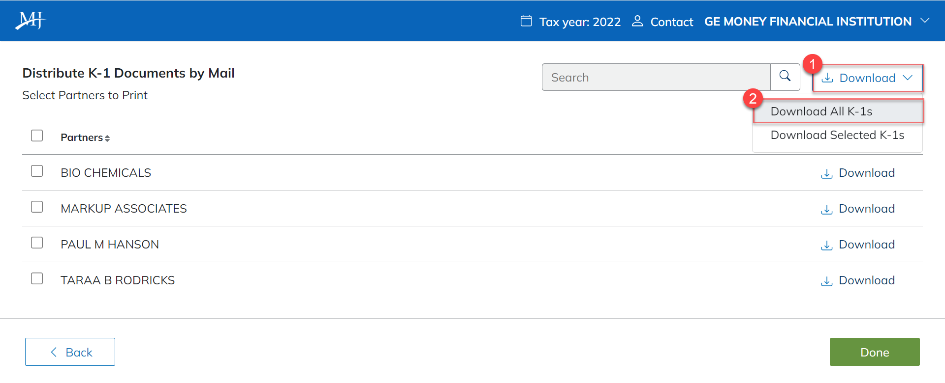Viewport: 945px width, 383px height.
Task: Click the Contact person icon
Action: point(637,21)
